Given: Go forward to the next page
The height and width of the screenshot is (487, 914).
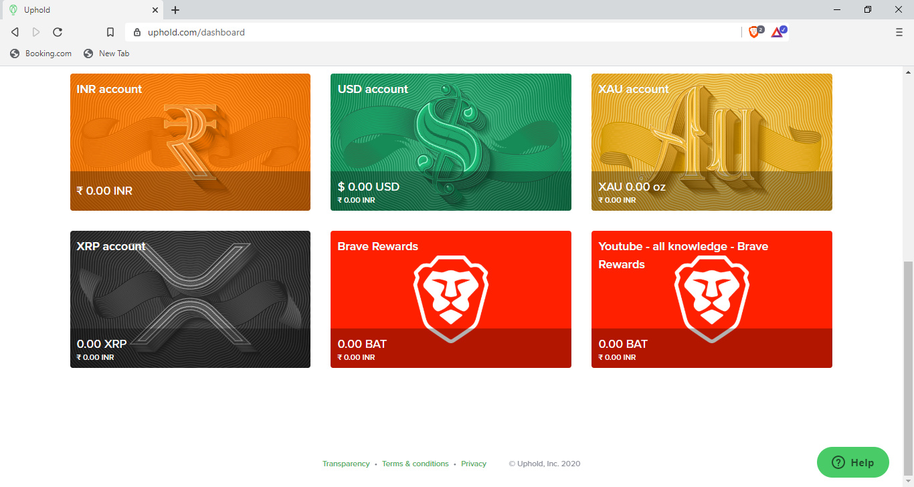Looking at the screenshot, I should [36, 32].
